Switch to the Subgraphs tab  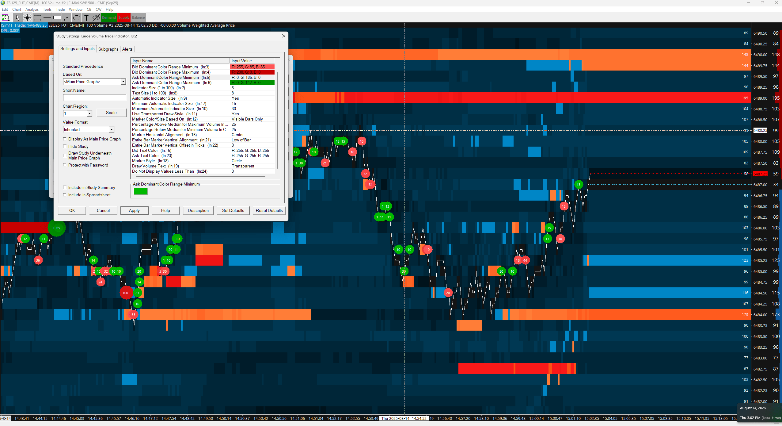point(108,49)
